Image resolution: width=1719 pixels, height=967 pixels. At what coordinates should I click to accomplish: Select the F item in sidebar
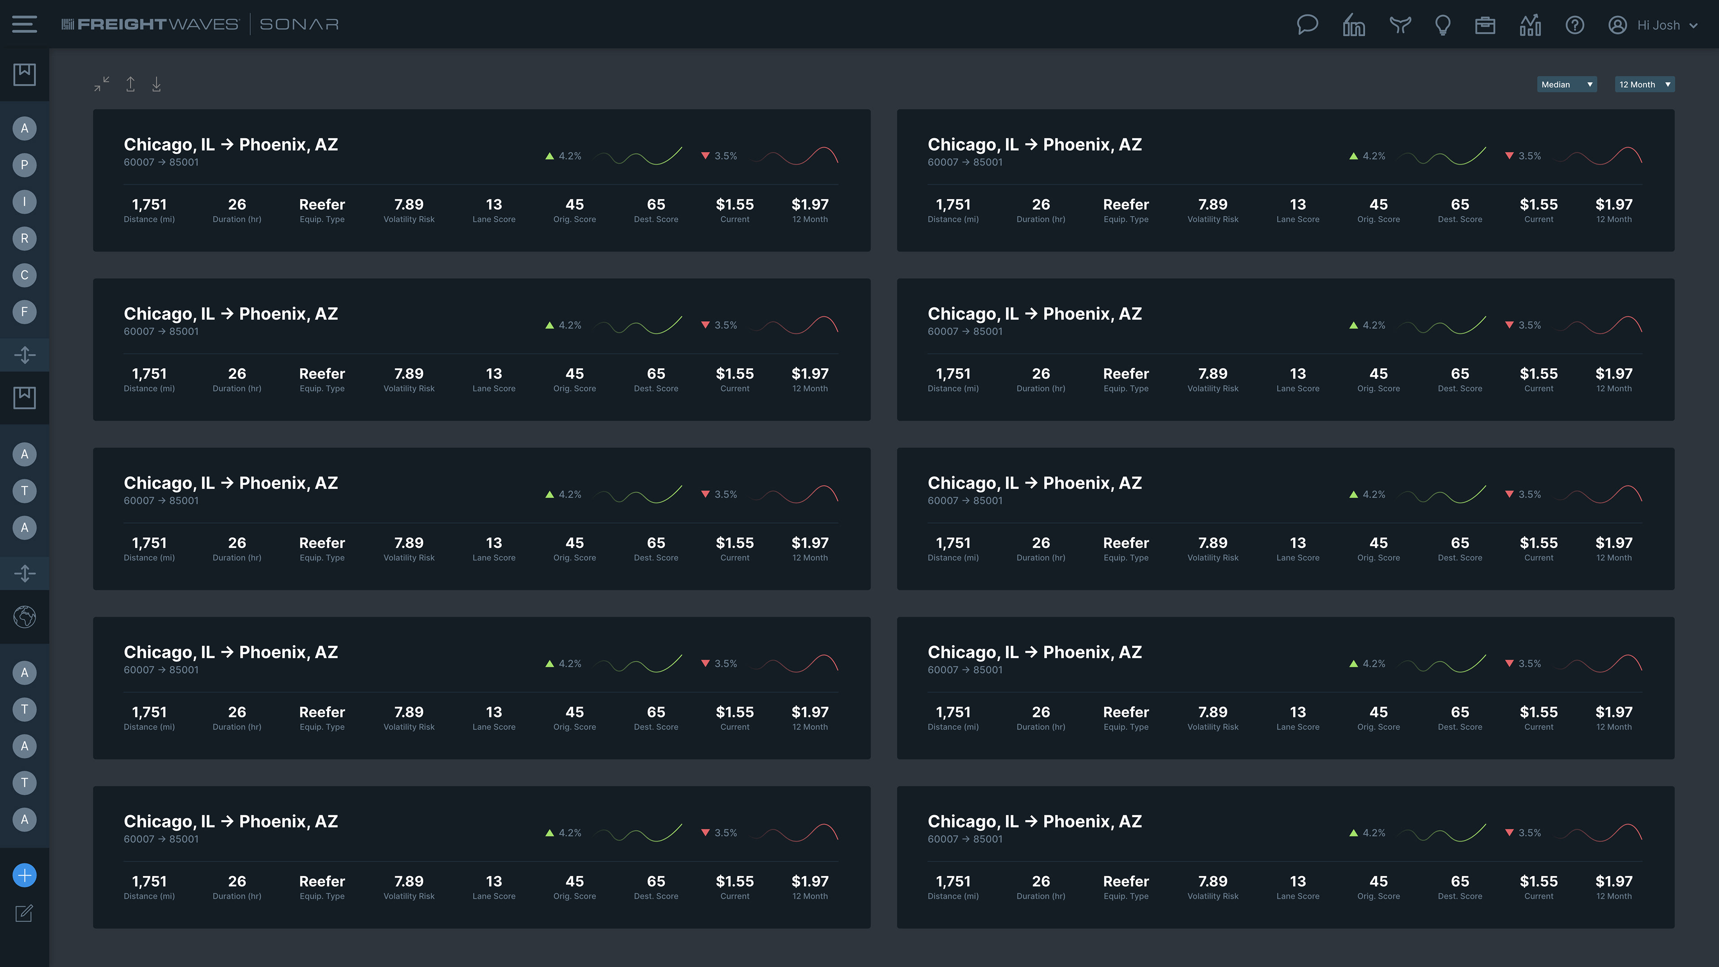point(25,312)
